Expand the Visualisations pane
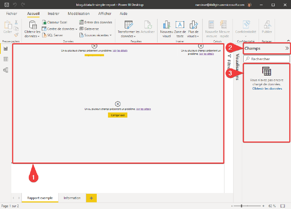 point(237,67)
